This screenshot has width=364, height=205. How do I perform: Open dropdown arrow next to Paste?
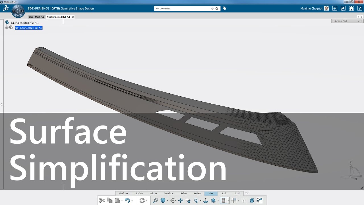click(x=122, y=200)
